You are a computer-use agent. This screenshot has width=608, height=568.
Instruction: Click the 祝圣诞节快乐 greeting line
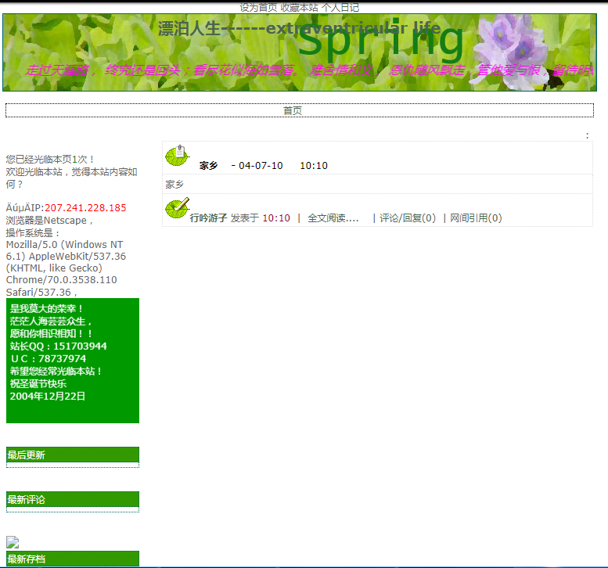[38, 384]
